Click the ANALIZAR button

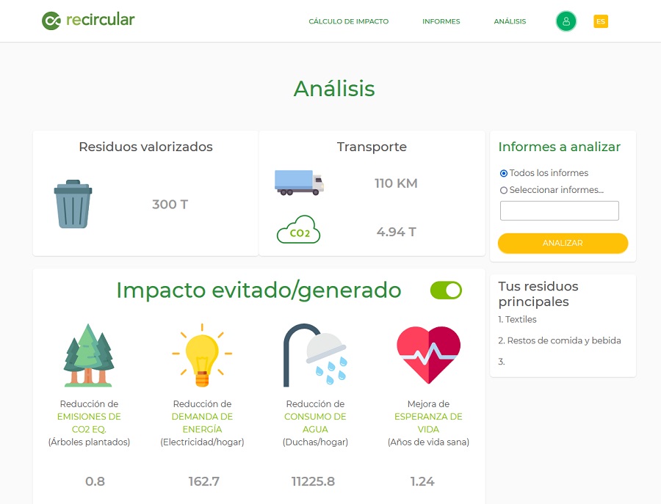(563, 243)
